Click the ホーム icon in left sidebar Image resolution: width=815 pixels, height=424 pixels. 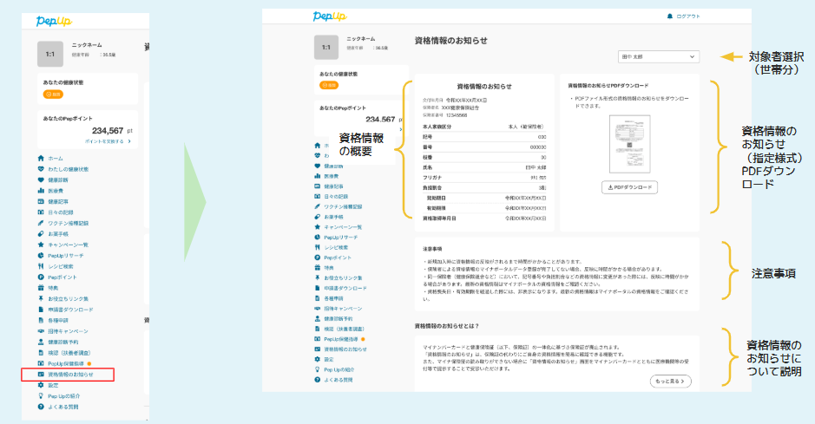coord(40,159)
